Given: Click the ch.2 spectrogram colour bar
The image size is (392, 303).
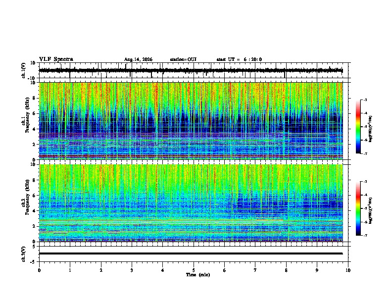Looking at the screenshot, I should tap(358, 208).
